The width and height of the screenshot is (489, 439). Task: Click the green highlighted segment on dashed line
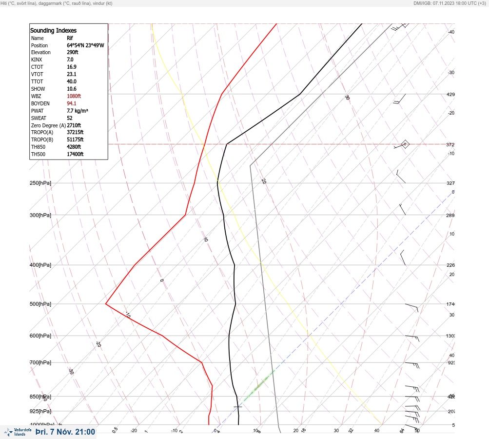[258, 386]
